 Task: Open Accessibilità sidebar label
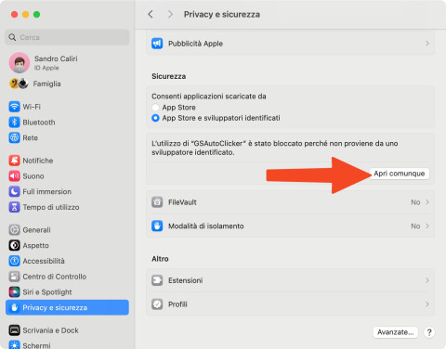tap(44, 261)
